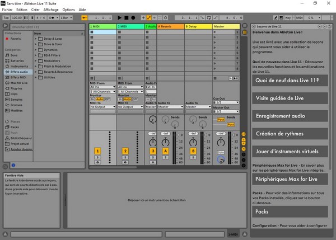The width and height of the screenshot is (336, 240).
Task: Open the Cue Out 1/2 dropdown
Action: click(x=226, y=102)
